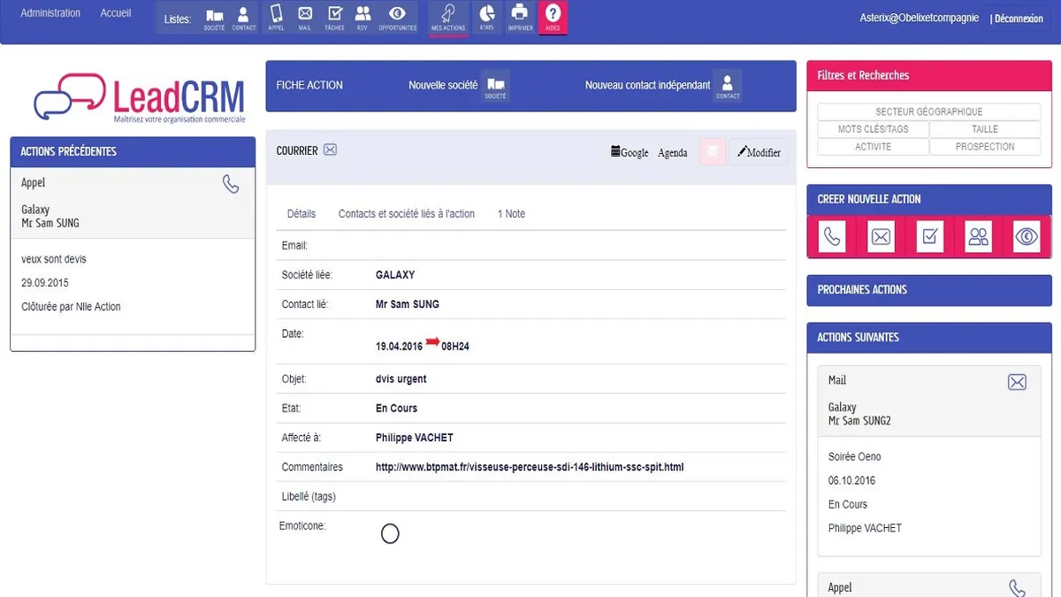Open the Aides question mark icon
Viewport: 1061px width, 597px height.
[x=553, y=18]
